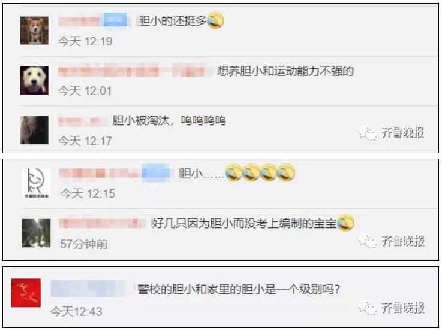Screen dimensions: 442x331
Task: Click the timestamp 今天 12:19
Action: point(85,42)
